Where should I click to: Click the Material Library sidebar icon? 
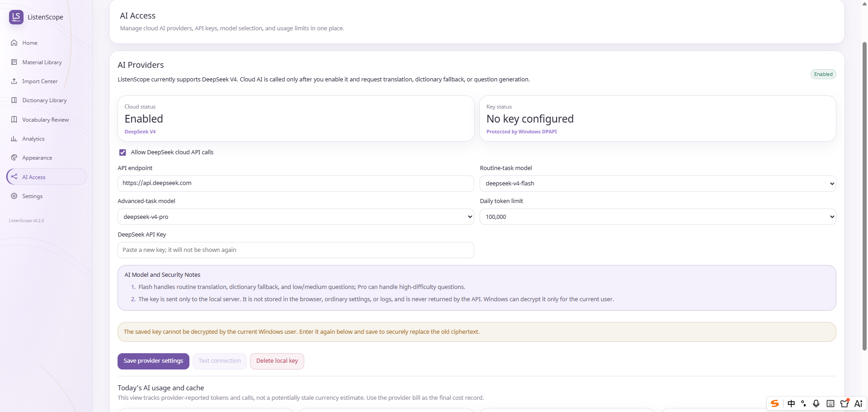(14, 62)
